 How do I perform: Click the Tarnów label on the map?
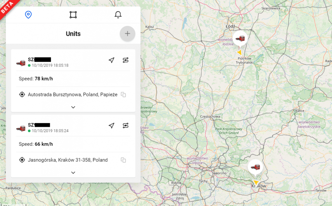tap(321, 190)
